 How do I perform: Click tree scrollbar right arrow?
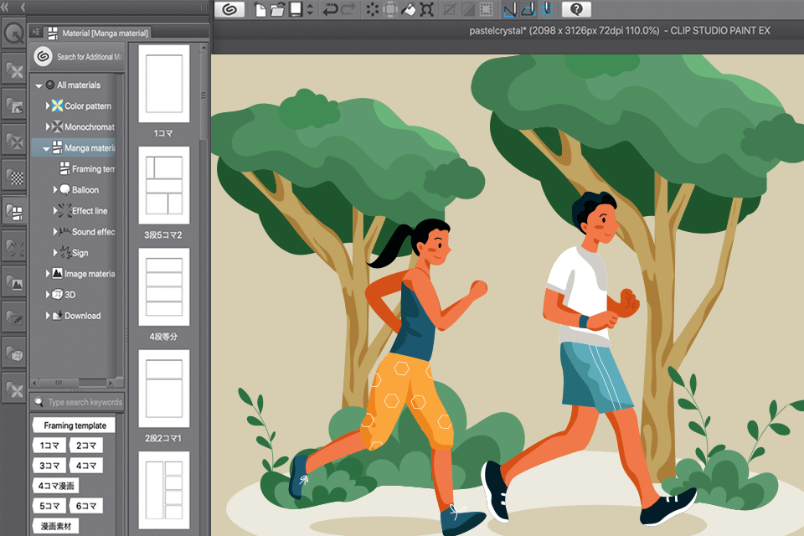(x=111, y=383)
